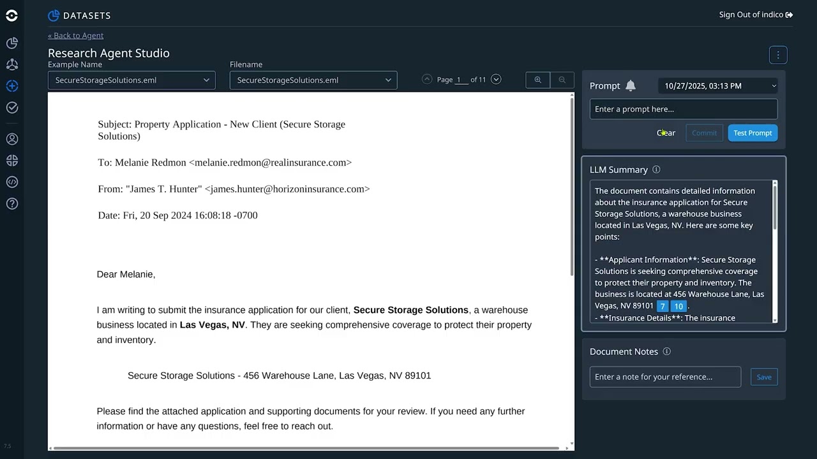
Task: Zoom out of the document
Action: tap(562, 80)
